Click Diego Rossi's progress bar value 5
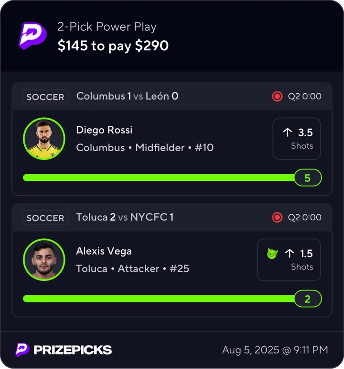The height and width of the screenshot is (369, 344). click(308, 178)
